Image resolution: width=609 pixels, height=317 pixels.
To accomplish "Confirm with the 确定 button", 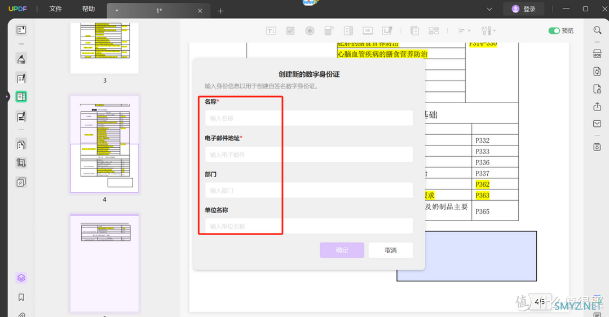I will (342, 250).
